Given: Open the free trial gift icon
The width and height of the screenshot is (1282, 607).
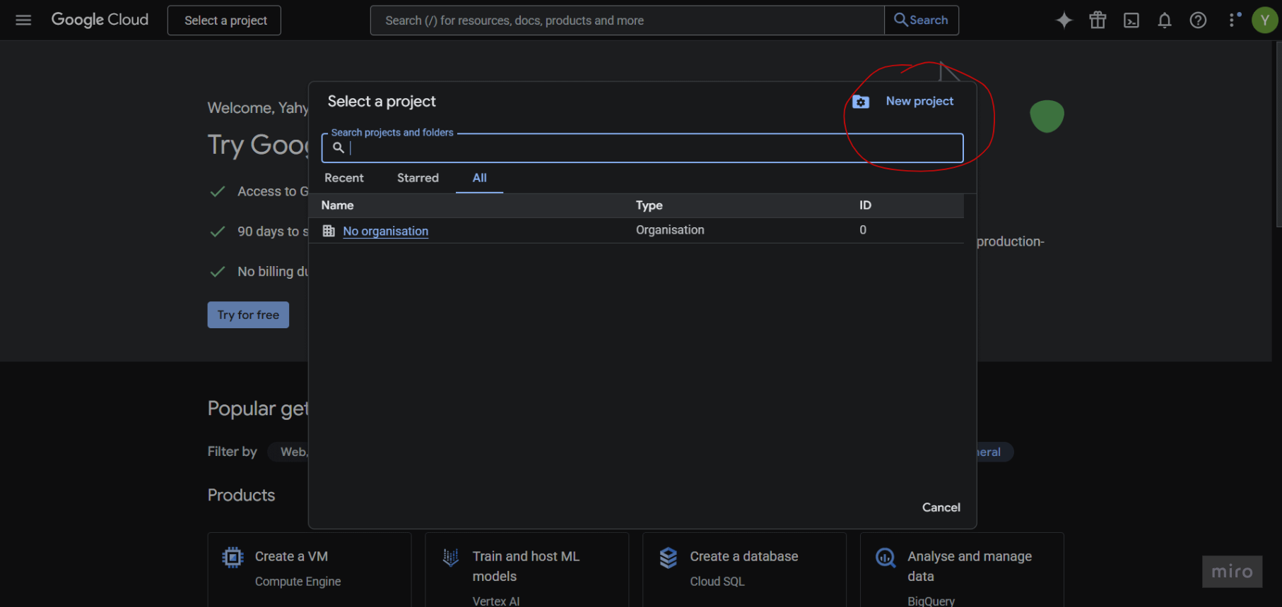Looking at the screenshot, I should tap(1098, 20).
